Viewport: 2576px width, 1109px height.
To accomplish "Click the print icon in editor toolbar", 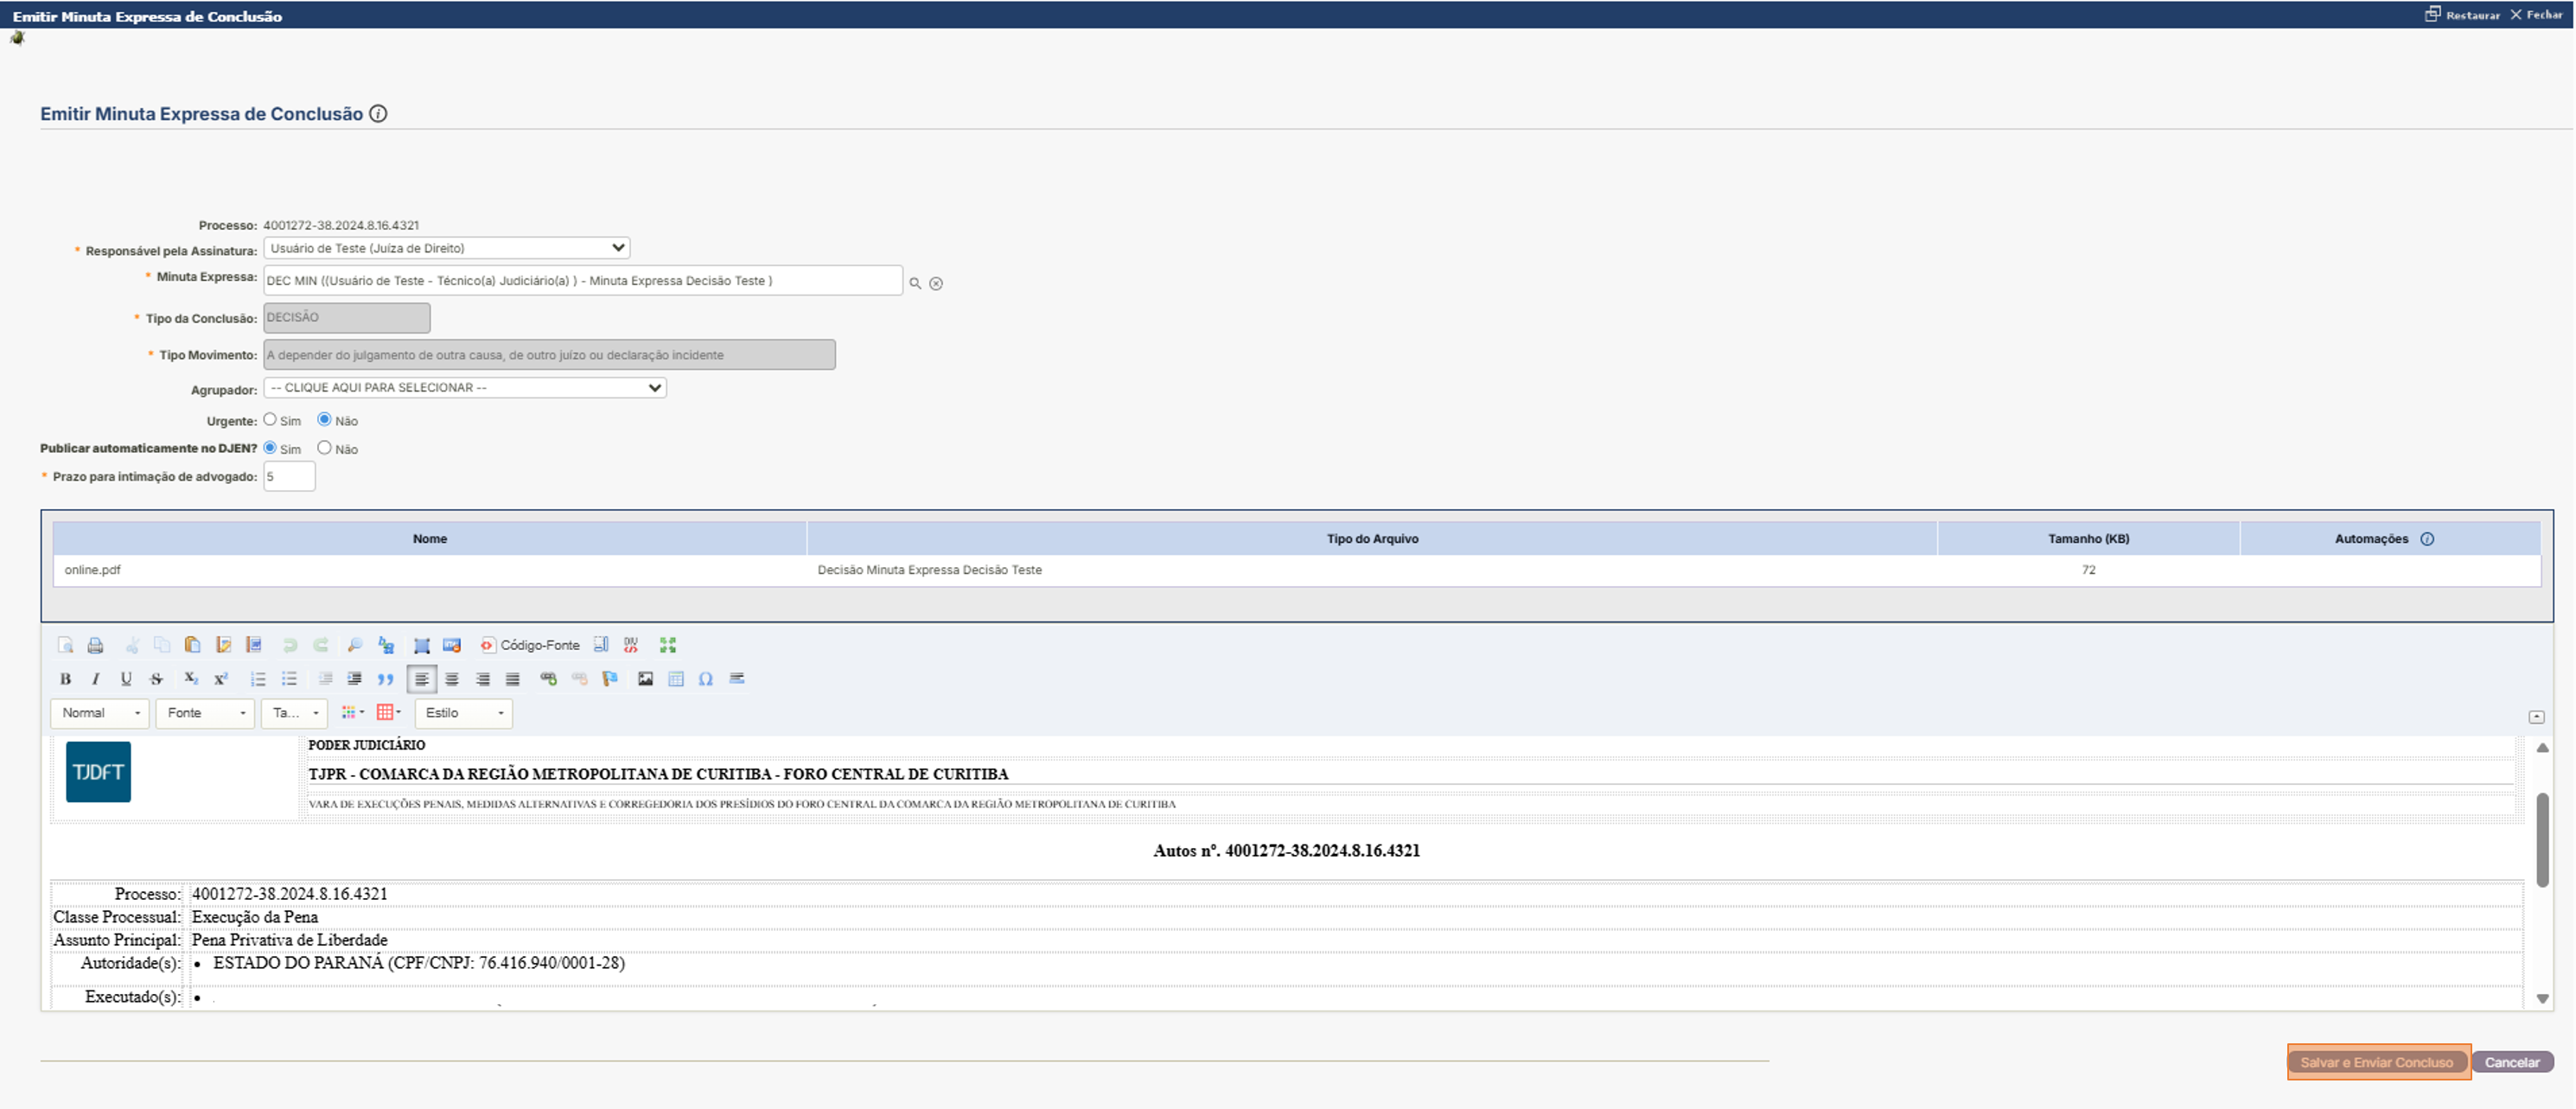I will coord(96,645).
